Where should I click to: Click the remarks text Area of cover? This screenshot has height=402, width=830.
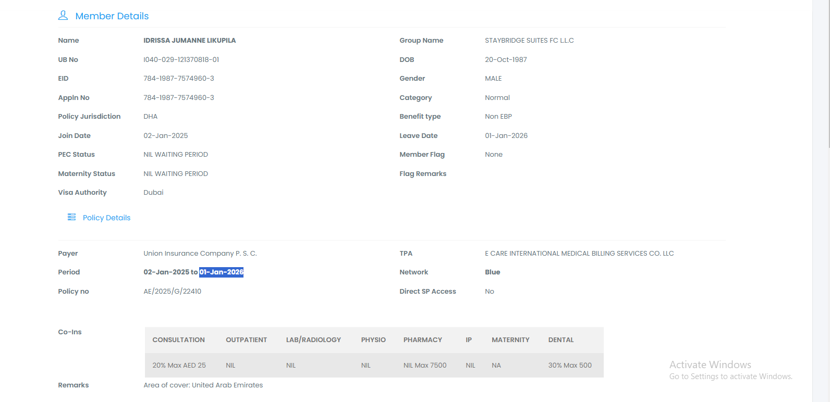203,385
